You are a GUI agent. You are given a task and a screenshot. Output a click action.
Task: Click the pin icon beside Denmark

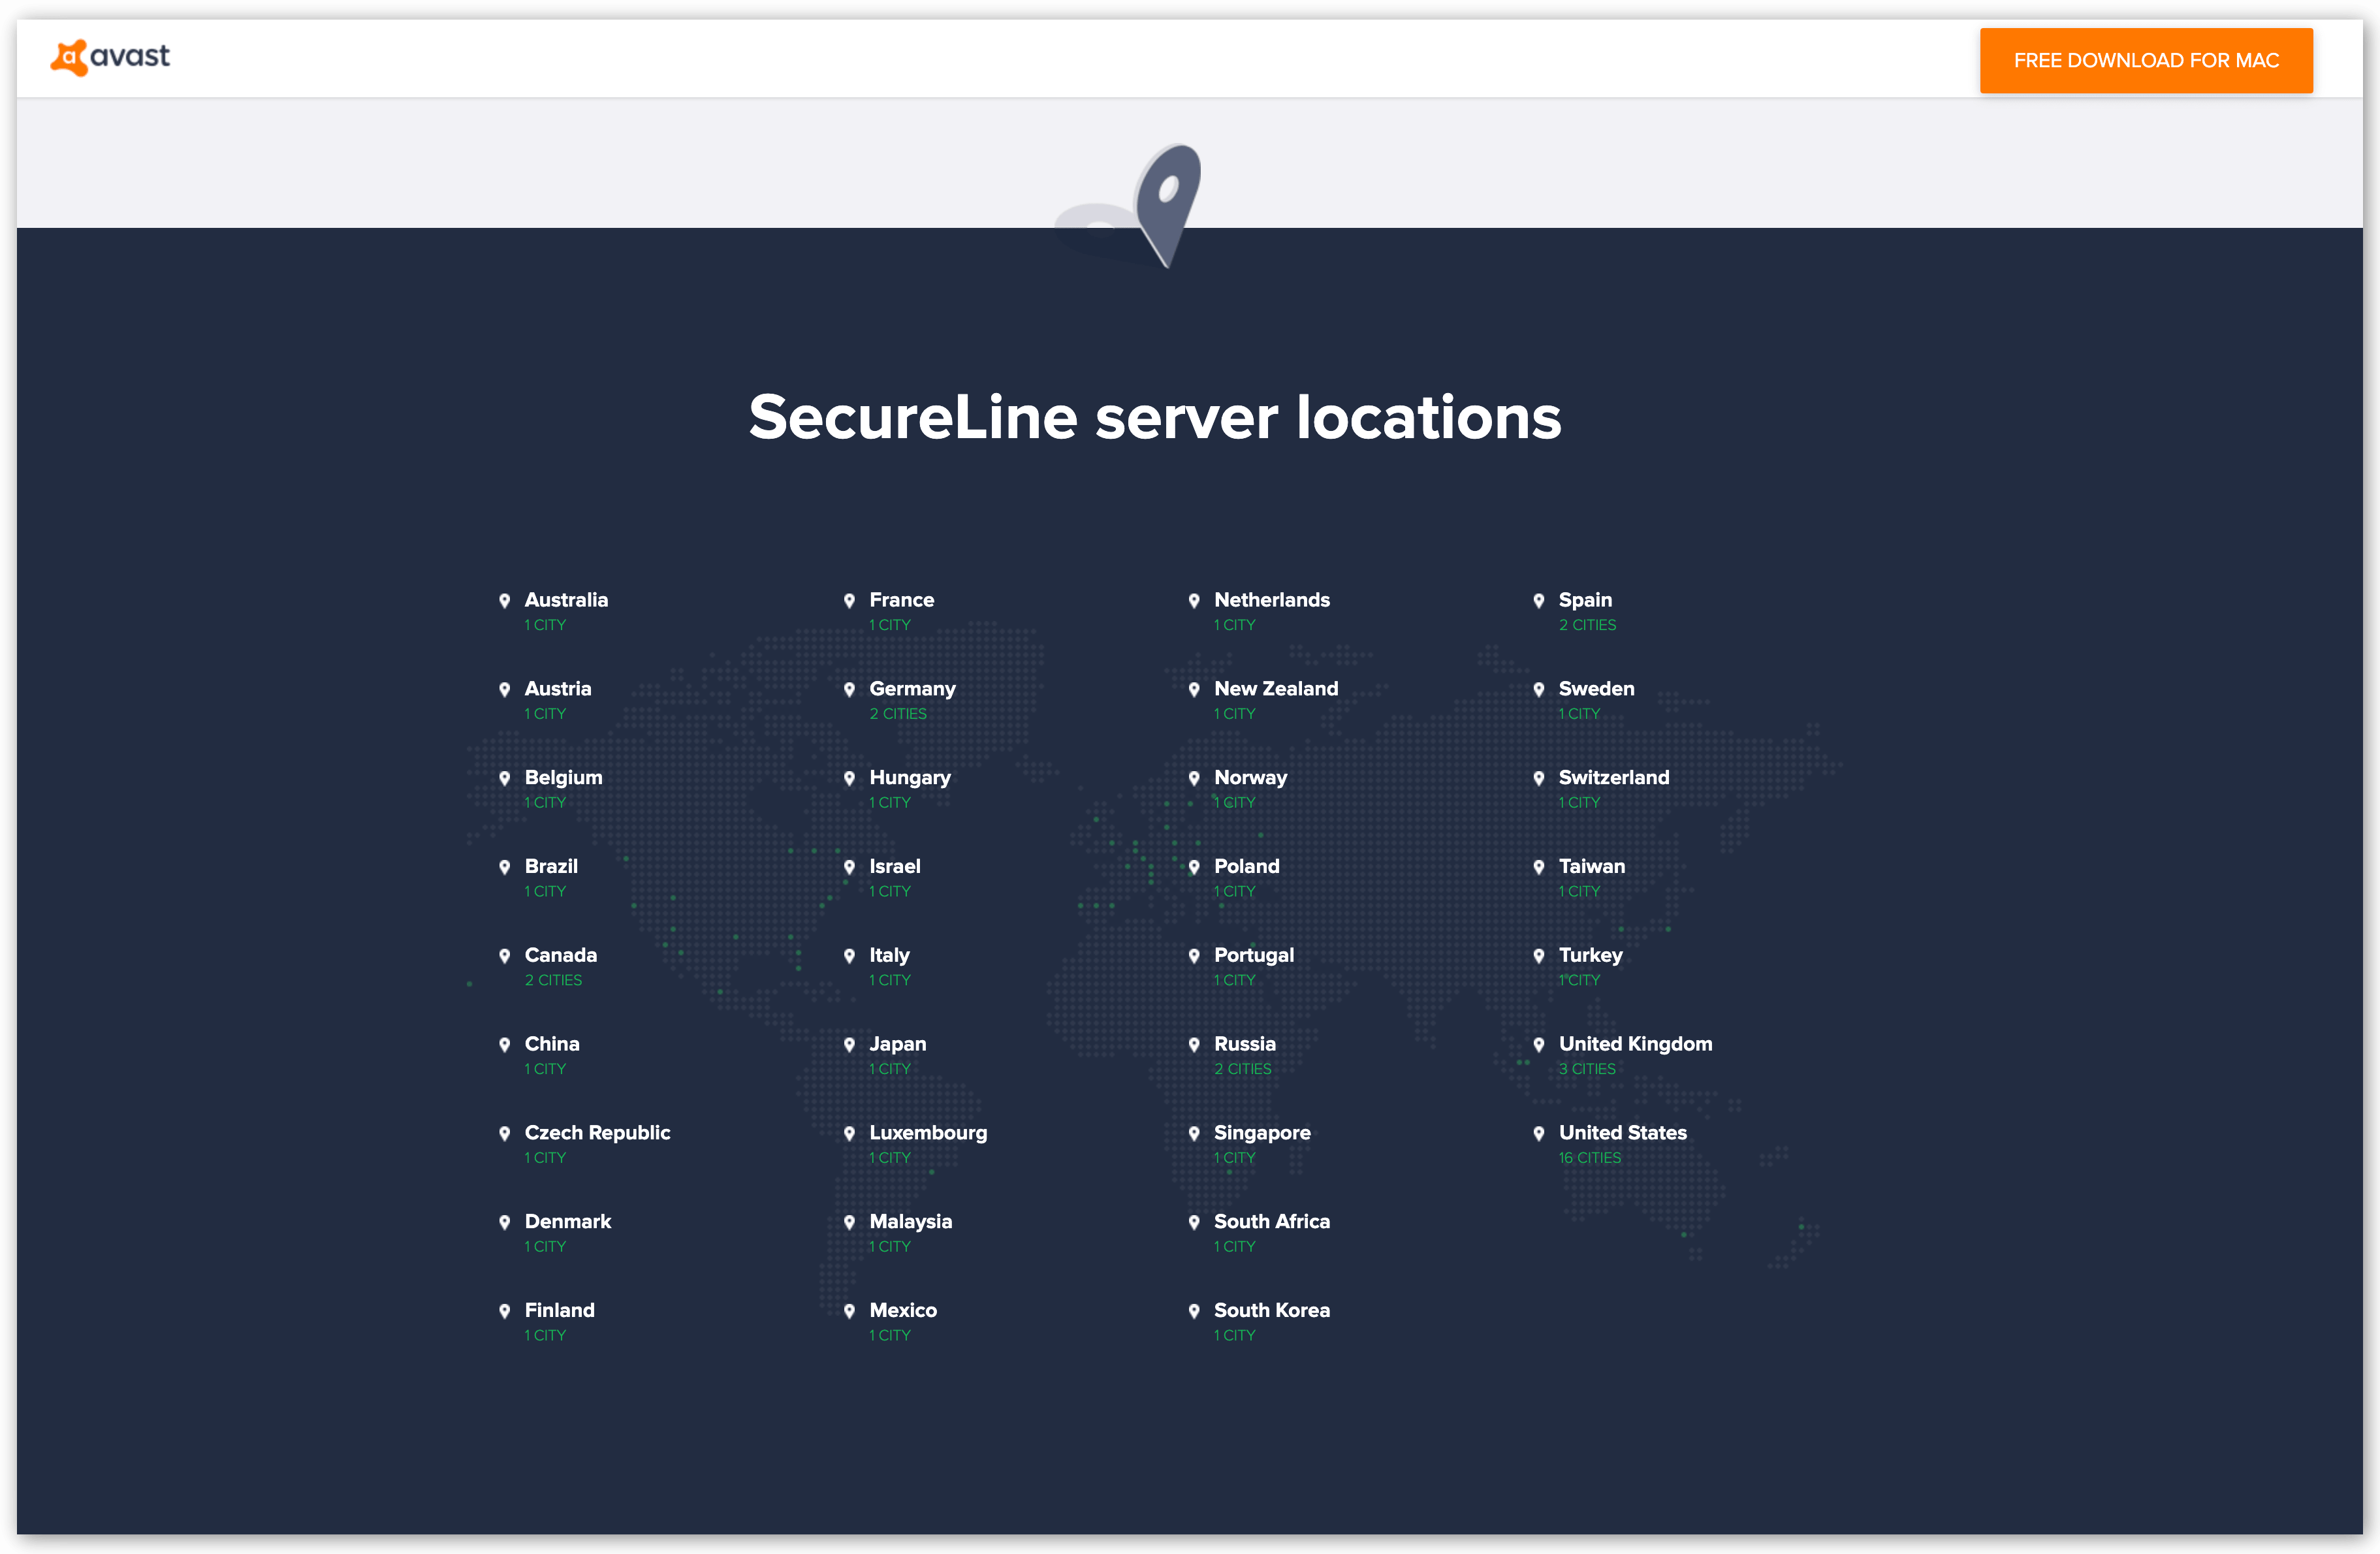pos(504,1222)
